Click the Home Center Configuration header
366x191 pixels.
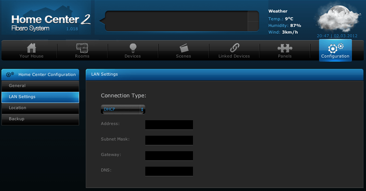click(x=40, y=74)
